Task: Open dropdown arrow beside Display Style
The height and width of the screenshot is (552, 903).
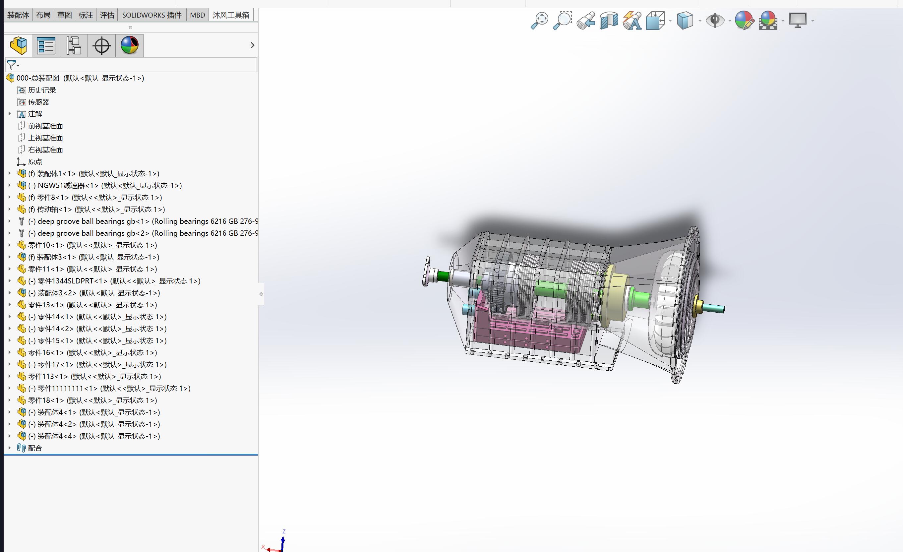Action: tap(700, 21)
